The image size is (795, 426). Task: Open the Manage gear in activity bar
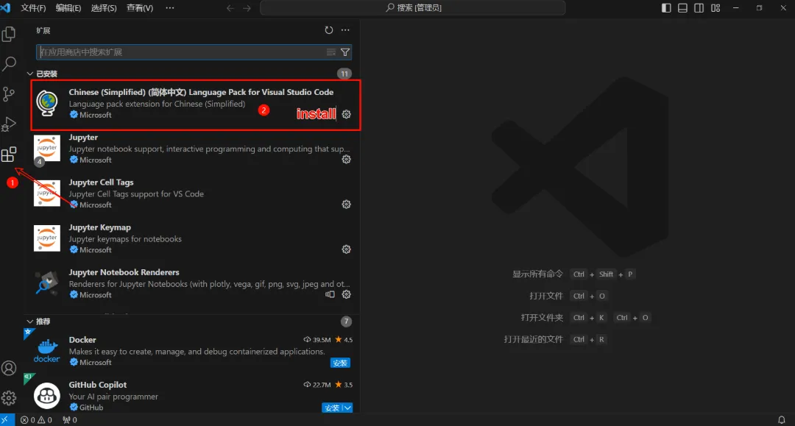click(x=9, y=398)
